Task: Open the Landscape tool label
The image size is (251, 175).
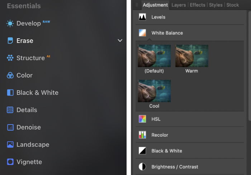Action: [33, 145]
